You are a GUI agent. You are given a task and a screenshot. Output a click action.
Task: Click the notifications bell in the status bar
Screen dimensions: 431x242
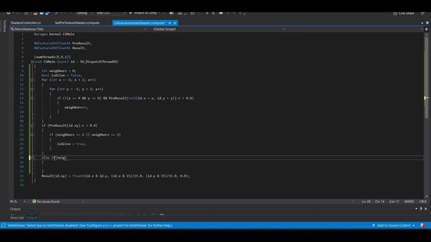pos(423,225)
